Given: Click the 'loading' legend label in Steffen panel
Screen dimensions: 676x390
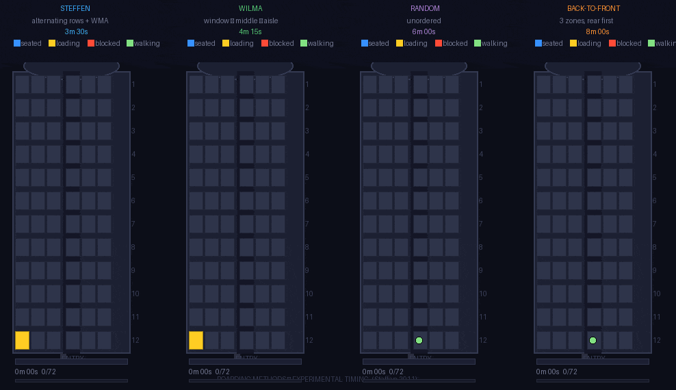Looking at the screenshot, I should point(68,43).
